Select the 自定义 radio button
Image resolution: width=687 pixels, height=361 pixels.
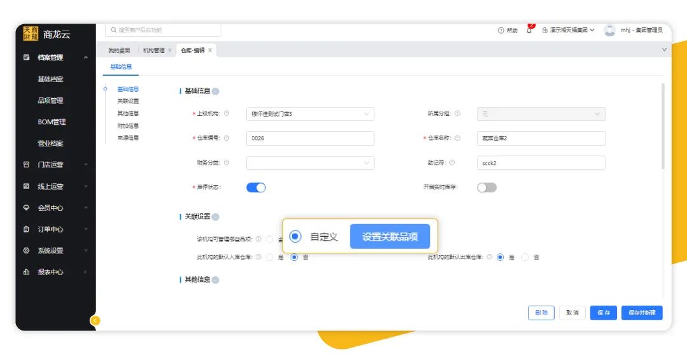coord(295,237)
